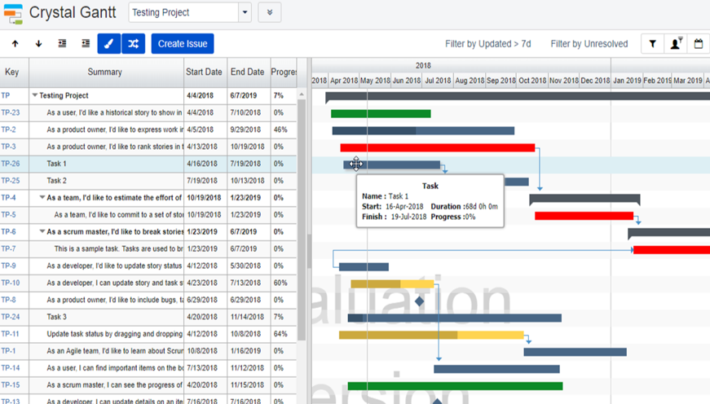Toggle the Filter by Unresolved filter

coord(589,44)
